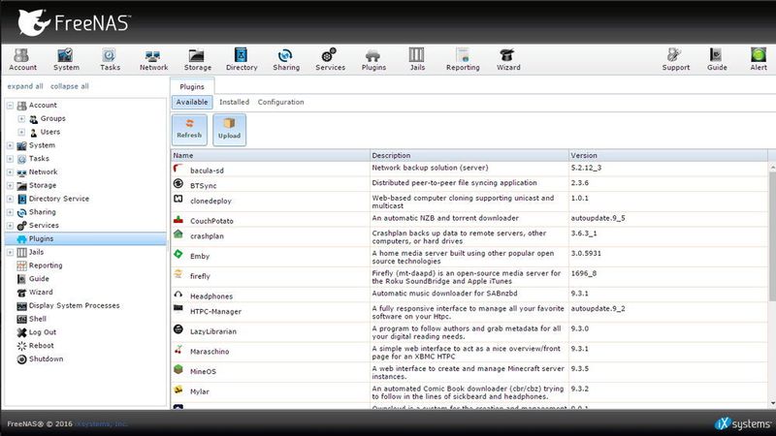The height and width of the screenshot is (436, 776).
Task: Click the collapse all link
Action: (x=70, y=86)
